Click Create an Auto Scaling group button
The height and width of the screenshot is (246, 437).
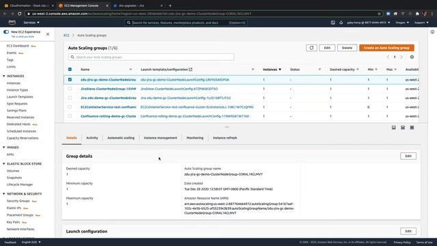tap(386, 48)
